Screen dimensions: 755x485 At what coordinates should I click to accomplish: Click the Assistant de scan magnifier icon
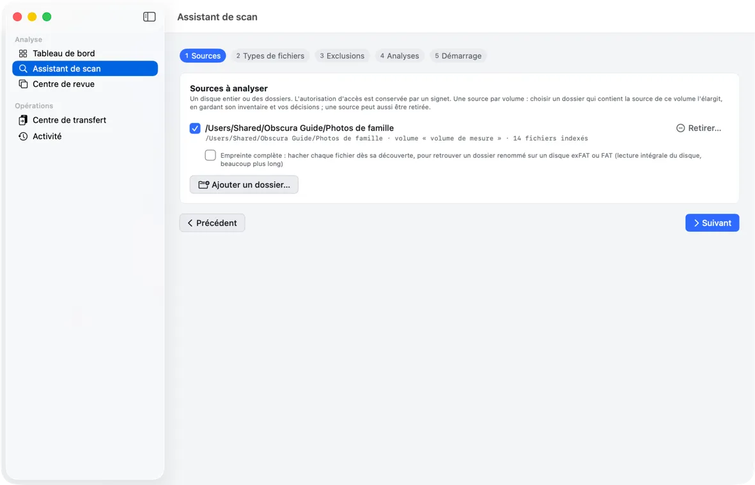tap(23, 69)
